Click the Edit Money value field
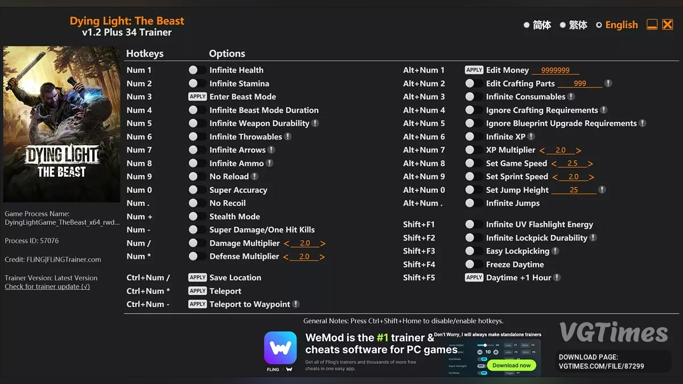683x384 pixels. tap(556, 70)
